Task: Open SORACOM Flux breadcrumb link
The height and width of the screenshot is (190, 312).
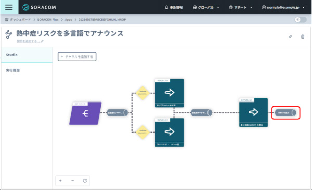Action: coord(48,20)
